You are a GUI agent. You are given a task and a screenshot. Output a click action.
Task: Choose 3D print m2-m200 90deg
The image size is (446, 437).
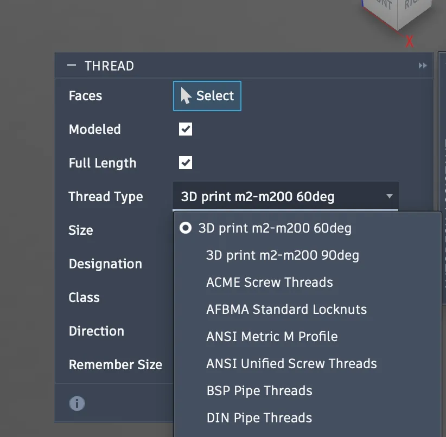pos(307,255)
